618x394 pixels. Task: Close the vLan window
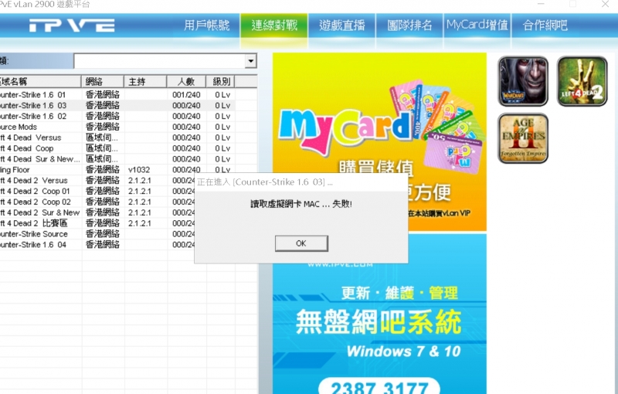pos(605,4)
